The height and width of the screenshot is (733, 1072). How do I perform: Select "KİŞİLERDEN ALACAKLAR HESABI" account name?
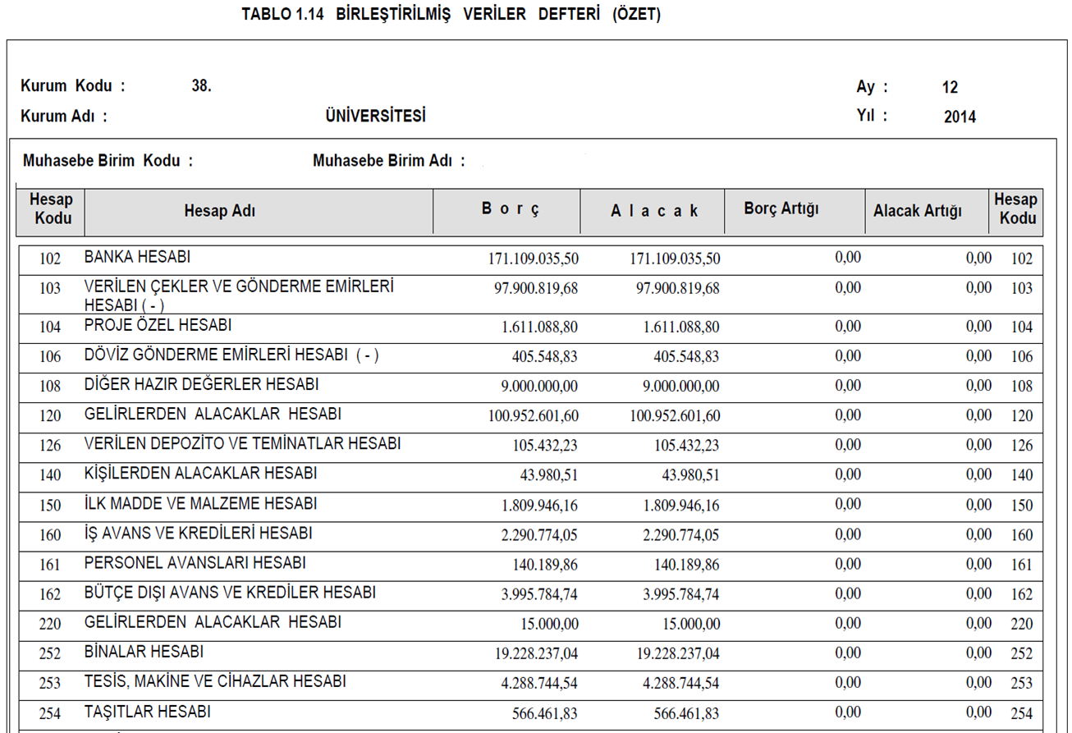pos(200,474)
